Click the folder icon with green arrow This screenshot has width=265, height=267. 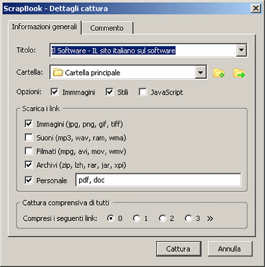239,73
